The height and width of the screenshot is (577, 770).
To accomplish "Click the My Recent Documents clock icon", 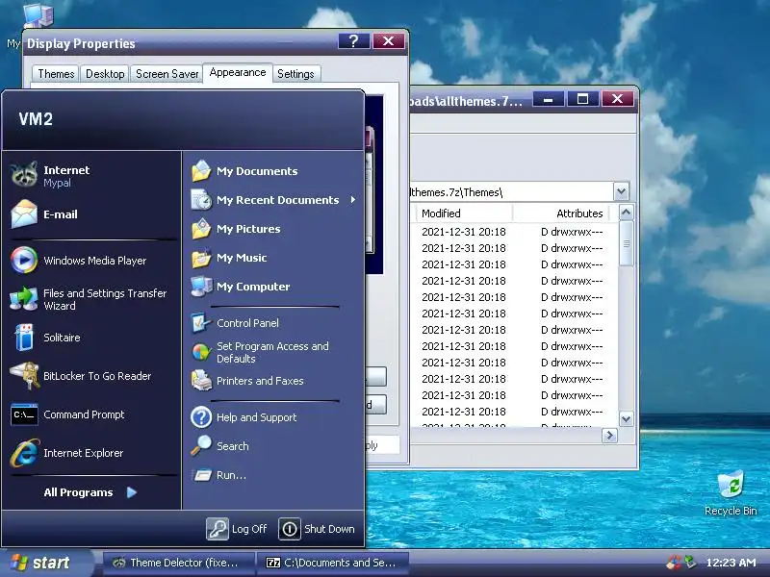I will (201, 200).
